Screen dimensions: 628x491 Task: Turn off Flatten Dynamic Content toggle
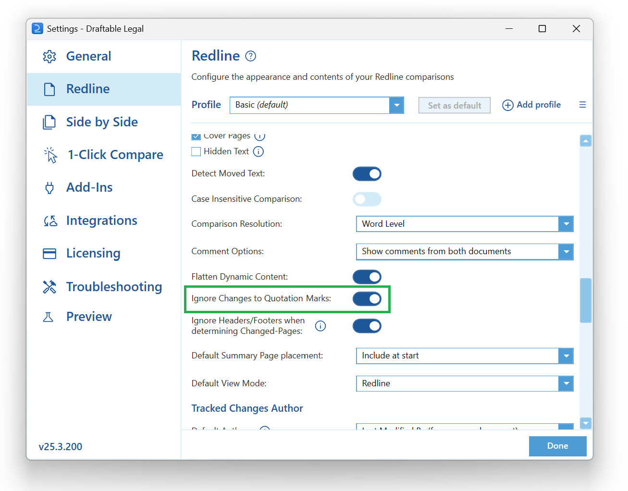(x=367, y=277)
